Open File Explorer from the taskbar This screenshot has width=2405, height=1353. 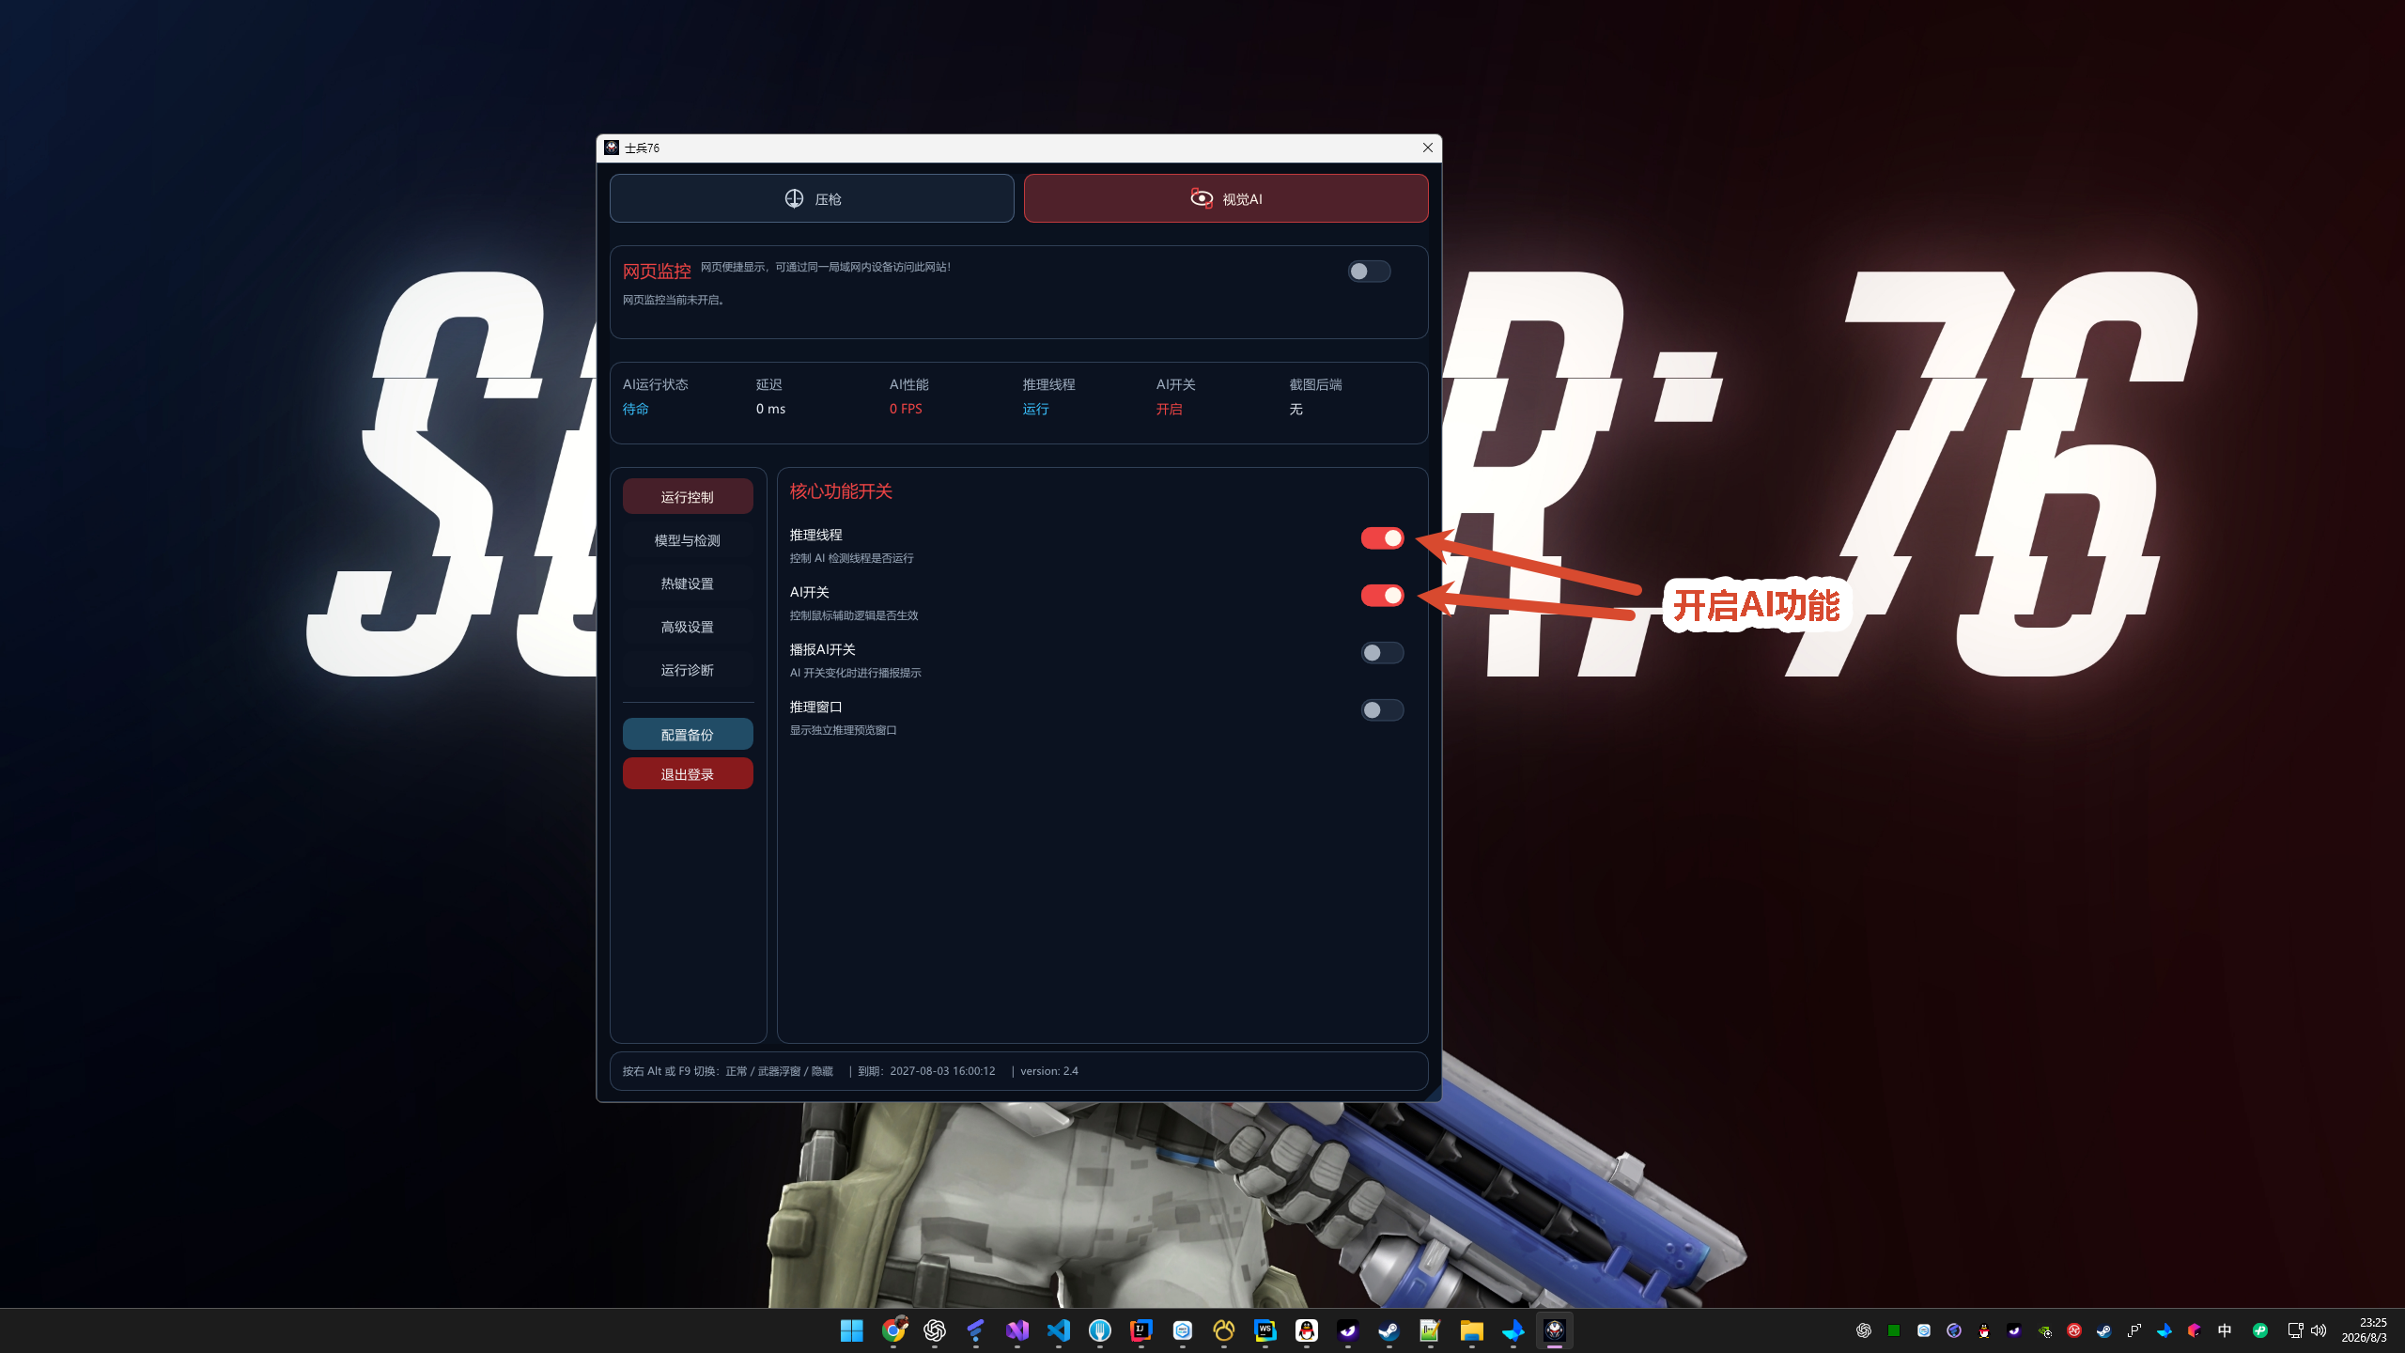tap(1472, 1330)
